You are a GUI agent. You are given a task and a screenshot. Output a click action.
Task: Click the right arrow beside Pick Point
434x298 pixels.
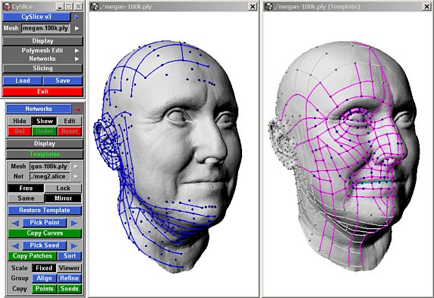pos(74,223)
